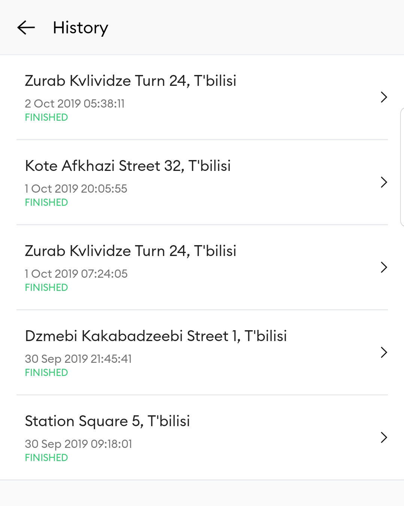Expand chevron for Dzmebi Kakabadzeebi Street 1
The image size is (404, 506).
coord(384,352)
